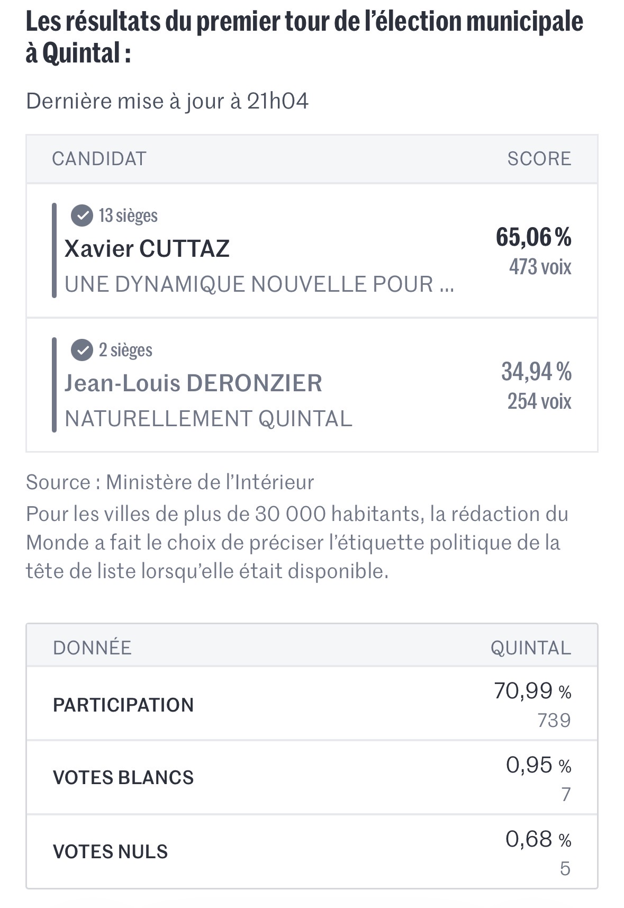Click the grey bar beside Xavier CUTTAZ
Image resolution: width=624 pixels, height=908 pixels.
[54, 250]
